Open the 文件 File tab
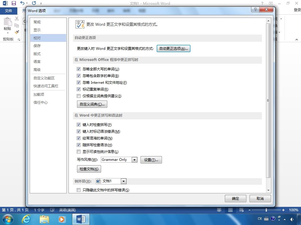The height and width of the screenshot is (225, 301). (x=9, y=11)
